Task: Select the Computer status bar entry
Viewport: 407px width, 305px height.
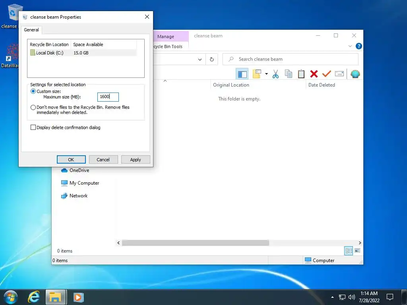Action: [320, 261]
